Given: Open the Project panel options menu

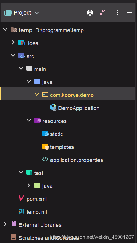Looking at the screenshot, I should tap(118, 13).
